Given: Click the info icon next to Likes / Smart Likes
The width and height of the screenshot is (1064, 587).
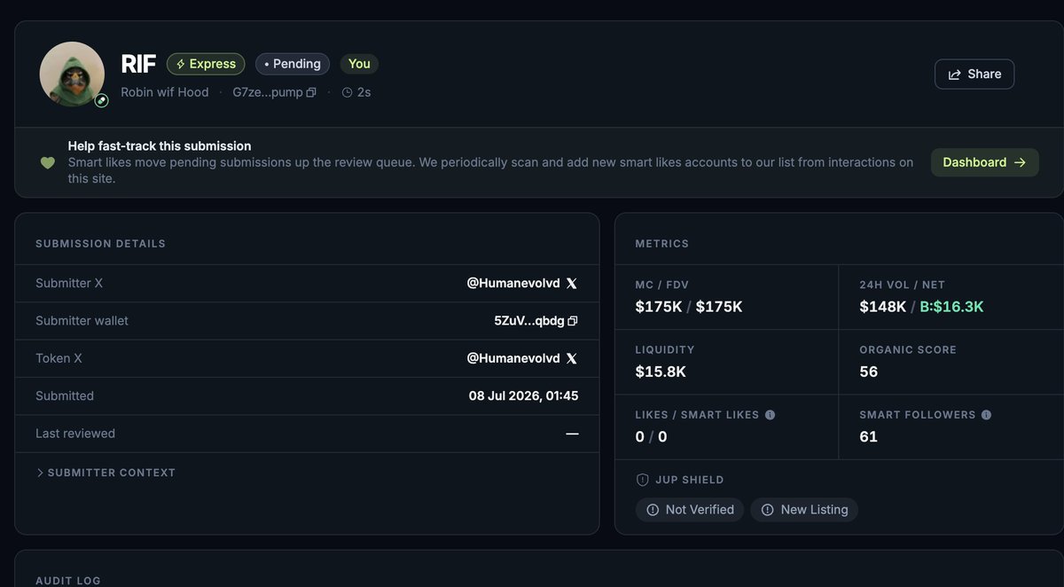Looking at the screenshot, I should tap(770, 415).
